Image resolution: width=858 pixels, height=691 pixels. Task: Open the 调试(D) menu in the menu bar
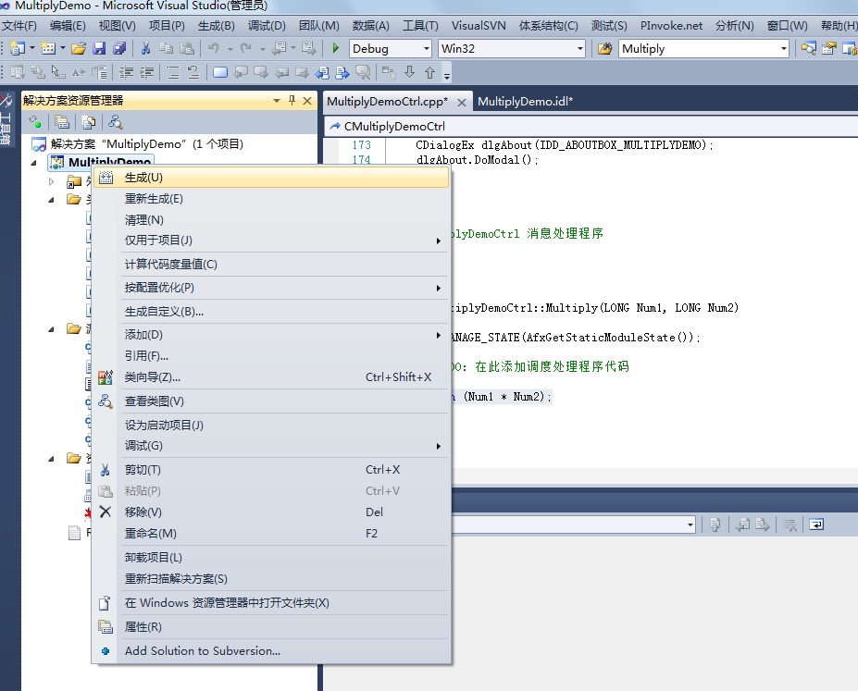point(267,26)
